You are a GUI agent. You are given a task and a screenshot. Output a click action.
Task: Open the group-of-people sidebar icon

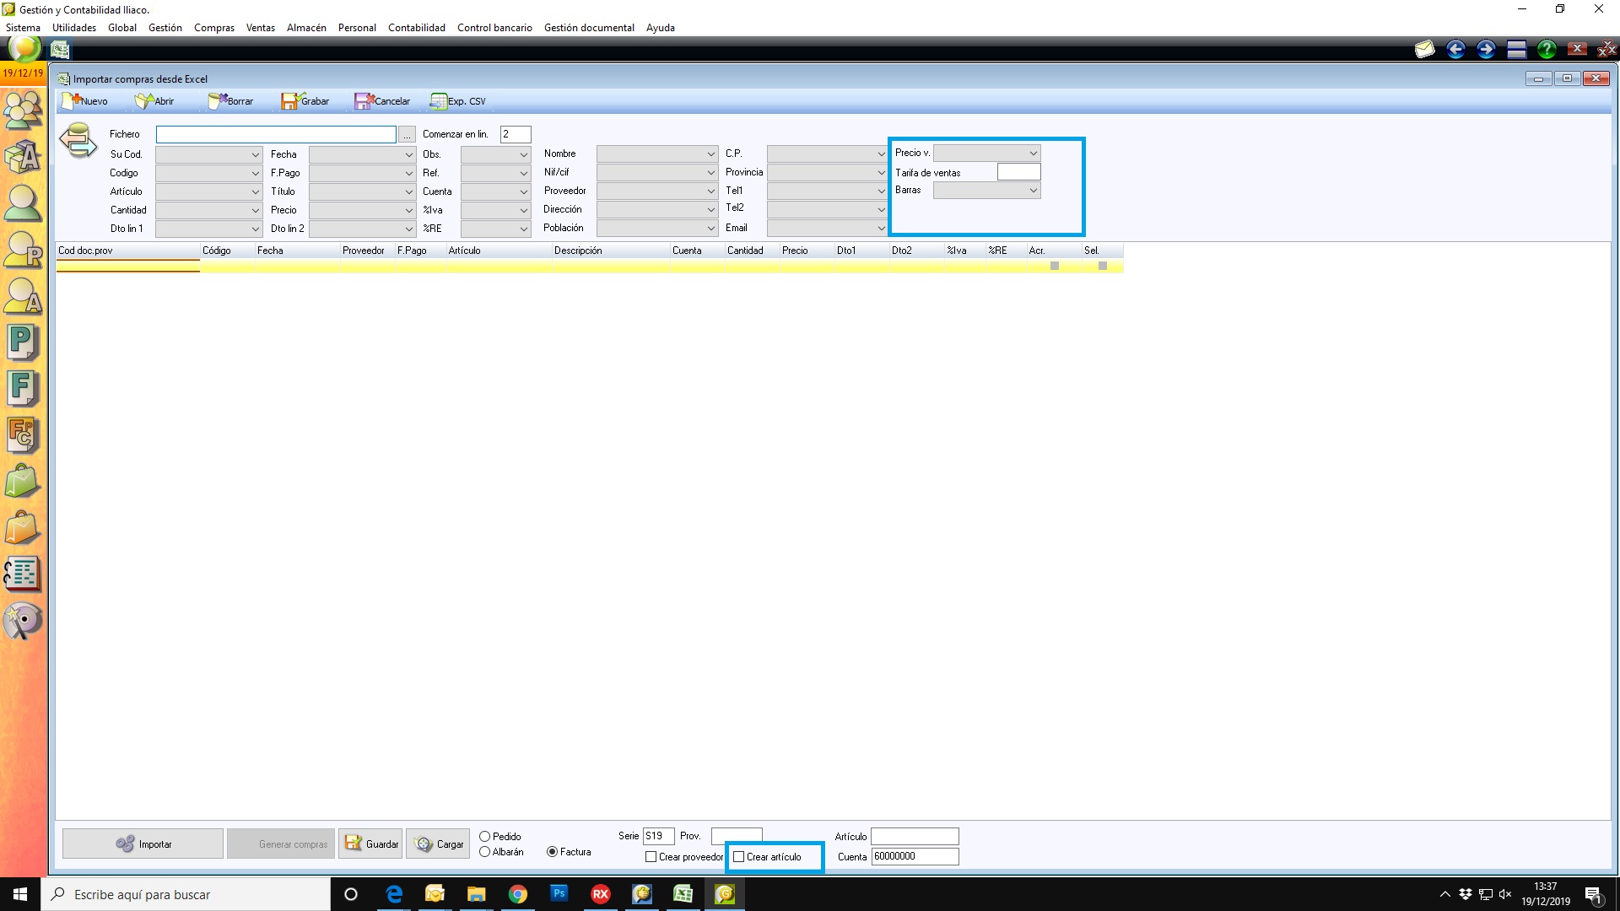coord(23,110)
